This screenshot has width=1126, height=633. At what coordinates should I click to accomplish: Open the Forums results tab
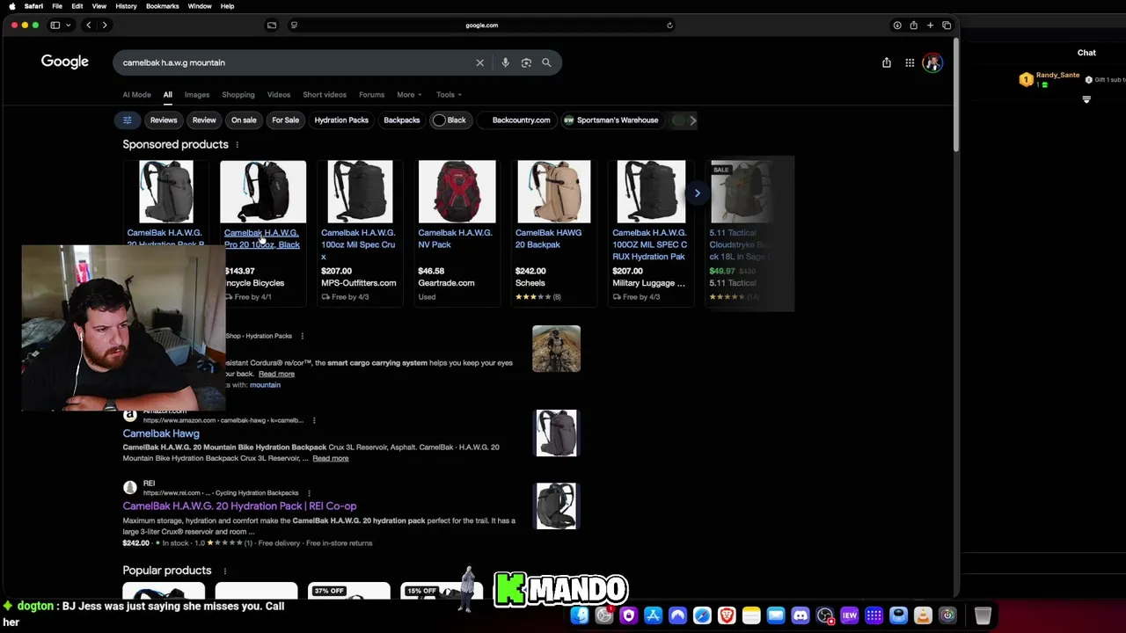pos(371,95)
